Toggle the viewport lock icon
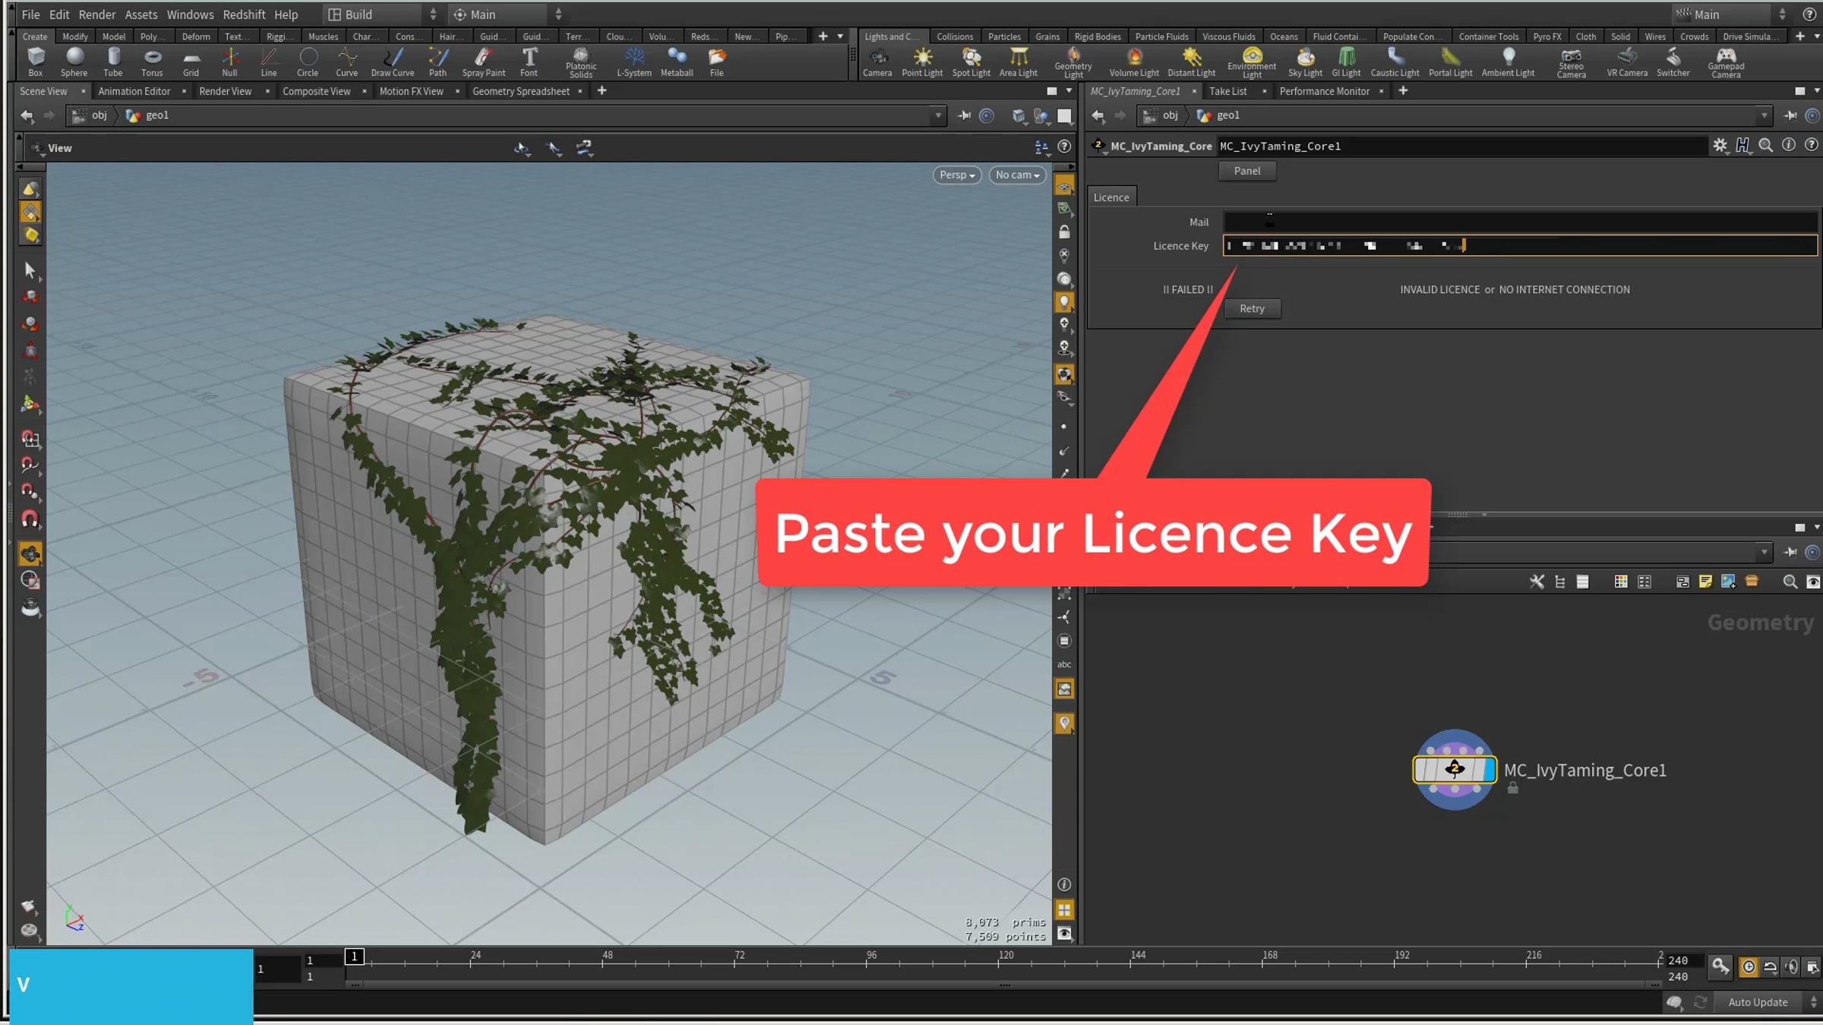The image size is (1823, 1025). pyautogui.click(x=1064, y=232)
